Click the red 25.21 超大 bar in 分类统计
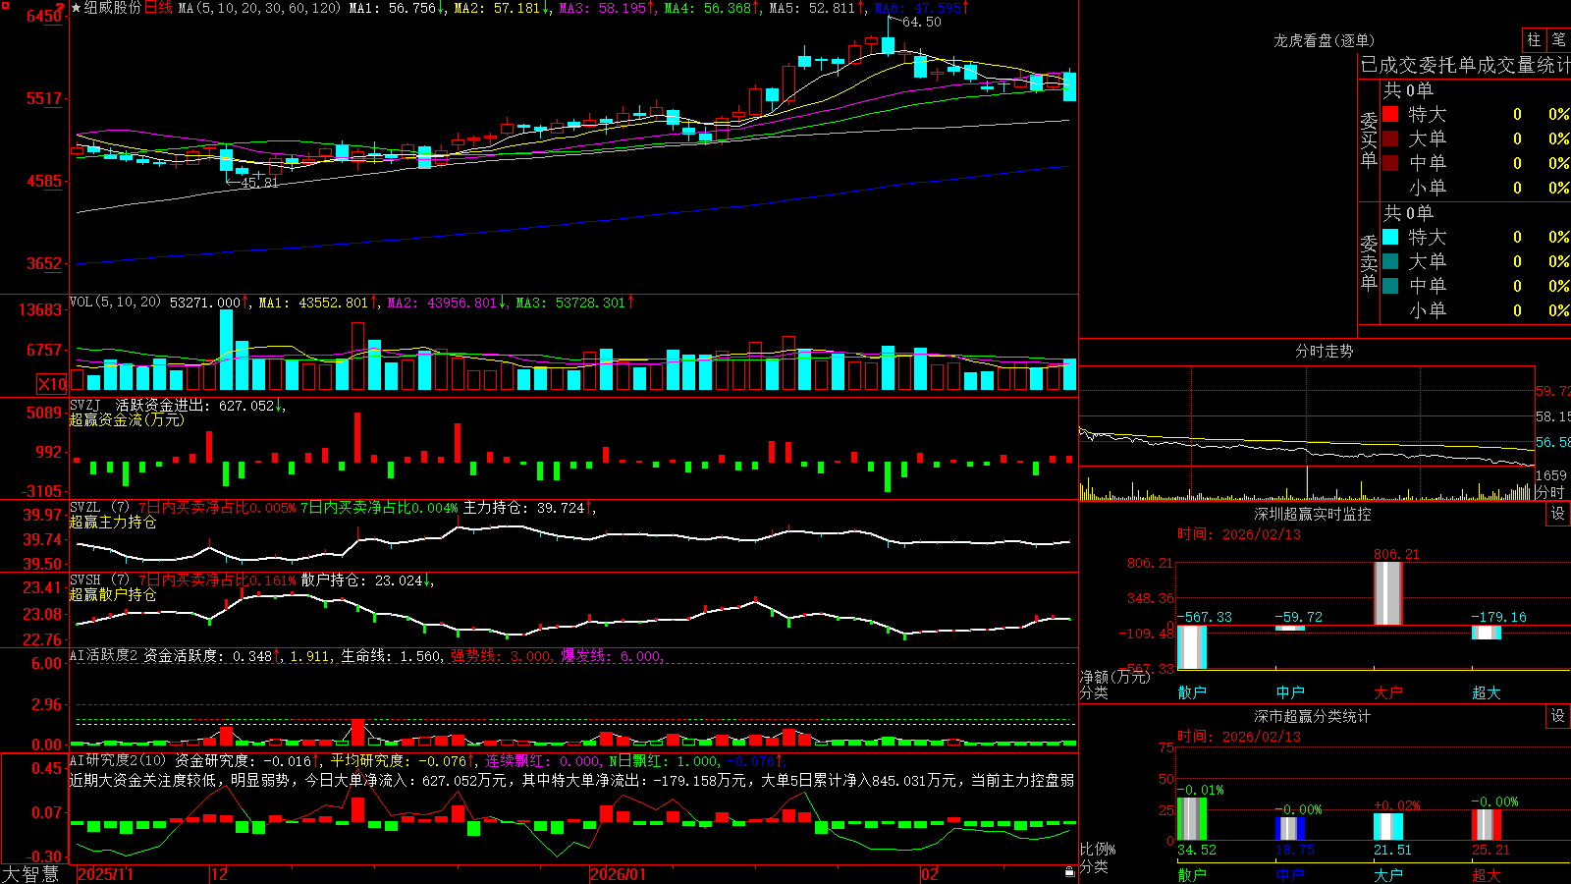Viewport: 1571px width, 884px height. click(1486, 825)
